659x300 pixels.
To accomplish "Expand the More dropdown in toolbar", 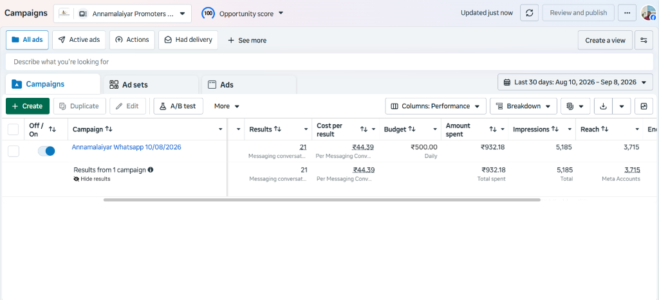I will pos(227,106).
